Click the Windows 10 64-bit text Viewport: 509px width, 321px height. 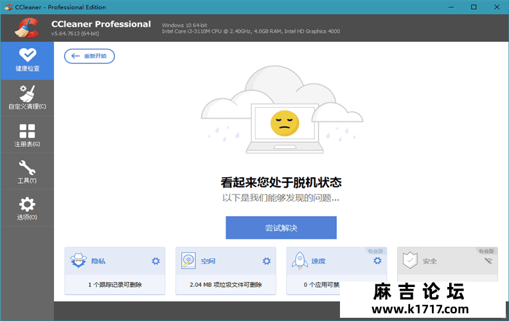pos(184,25)
